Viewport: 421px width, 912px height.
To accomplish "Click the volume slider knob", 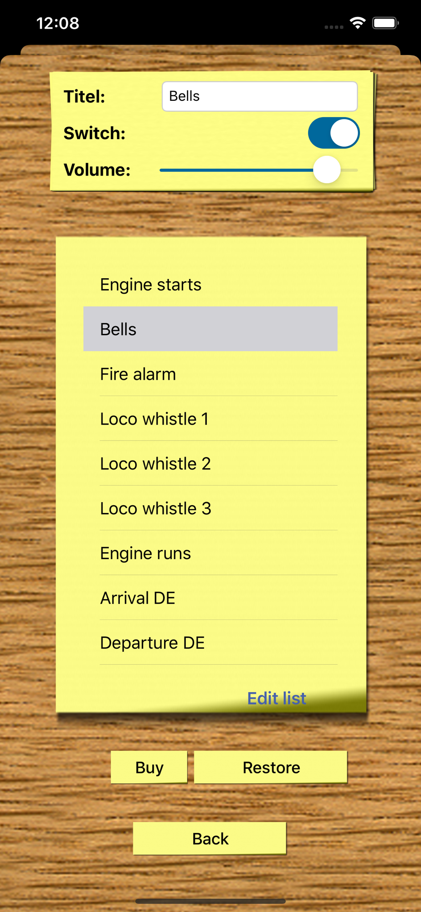I will click(327, 170).
